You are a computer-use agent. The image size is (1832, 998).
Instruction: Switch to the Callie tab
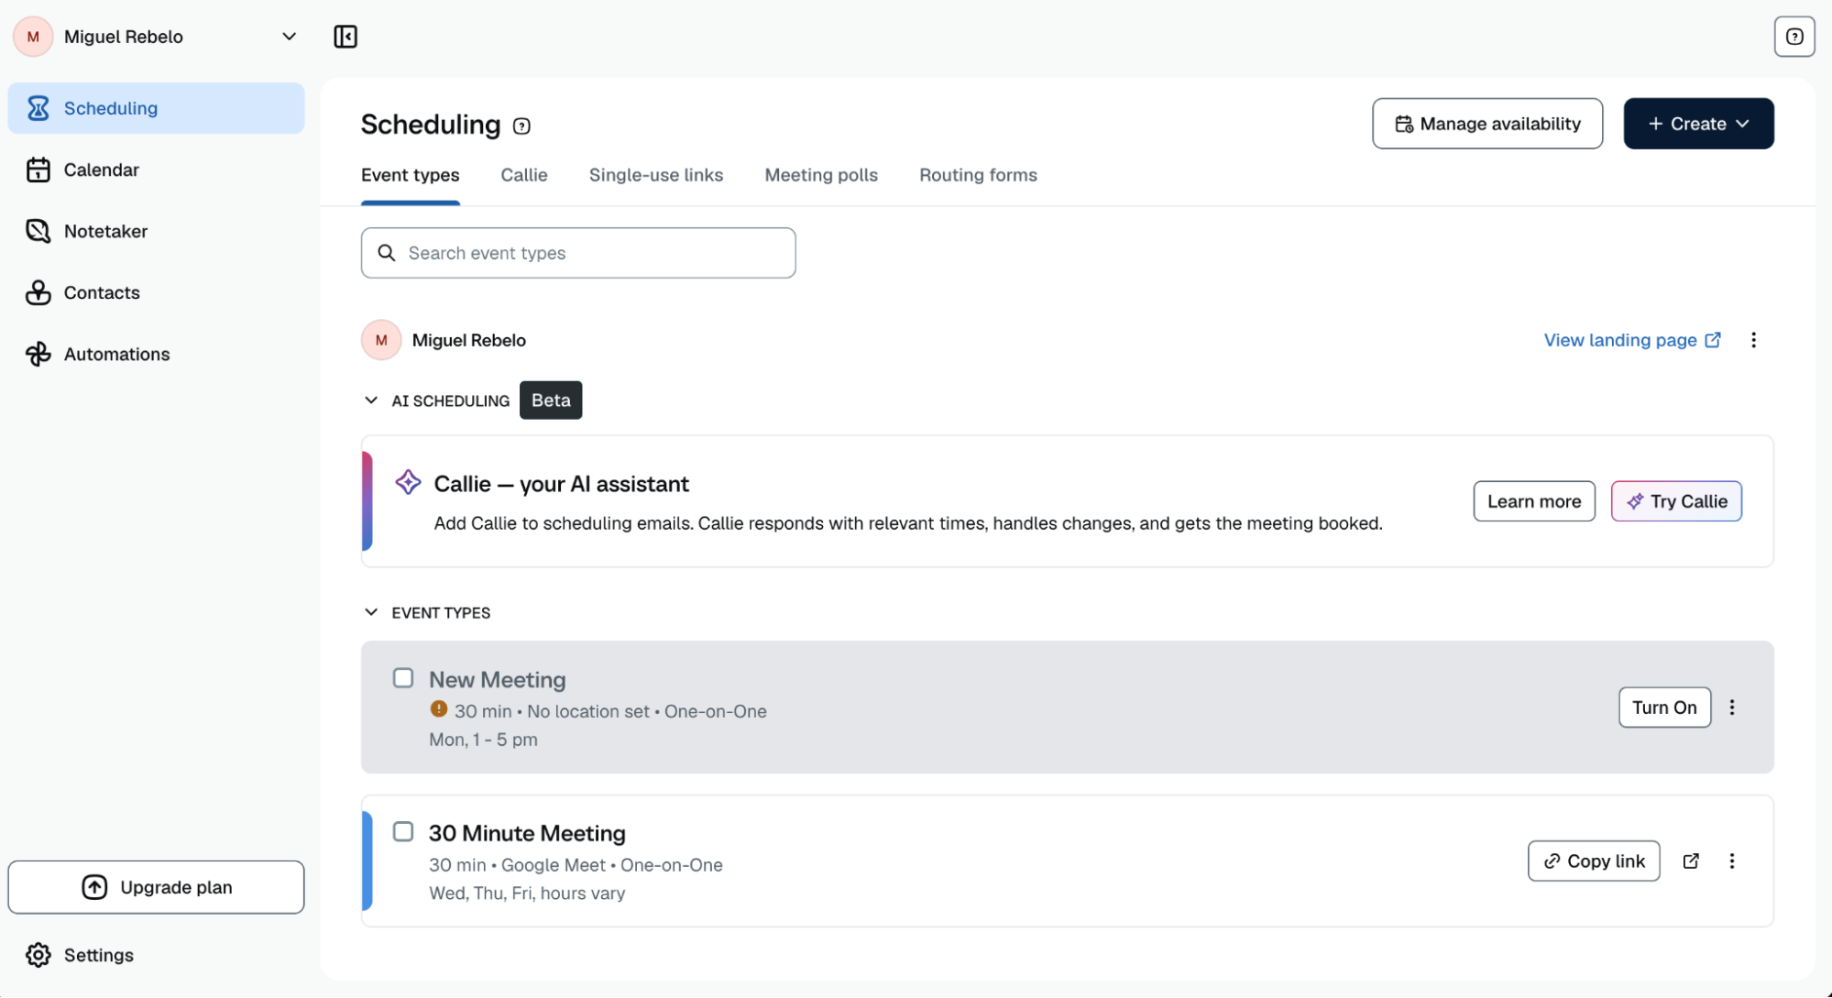pyautogui.click(x=523, y=175)
